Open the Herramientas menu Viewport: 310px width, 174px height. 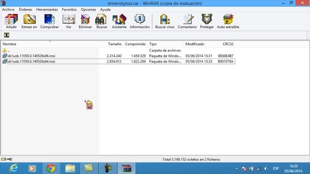click(x=47, y=10)
